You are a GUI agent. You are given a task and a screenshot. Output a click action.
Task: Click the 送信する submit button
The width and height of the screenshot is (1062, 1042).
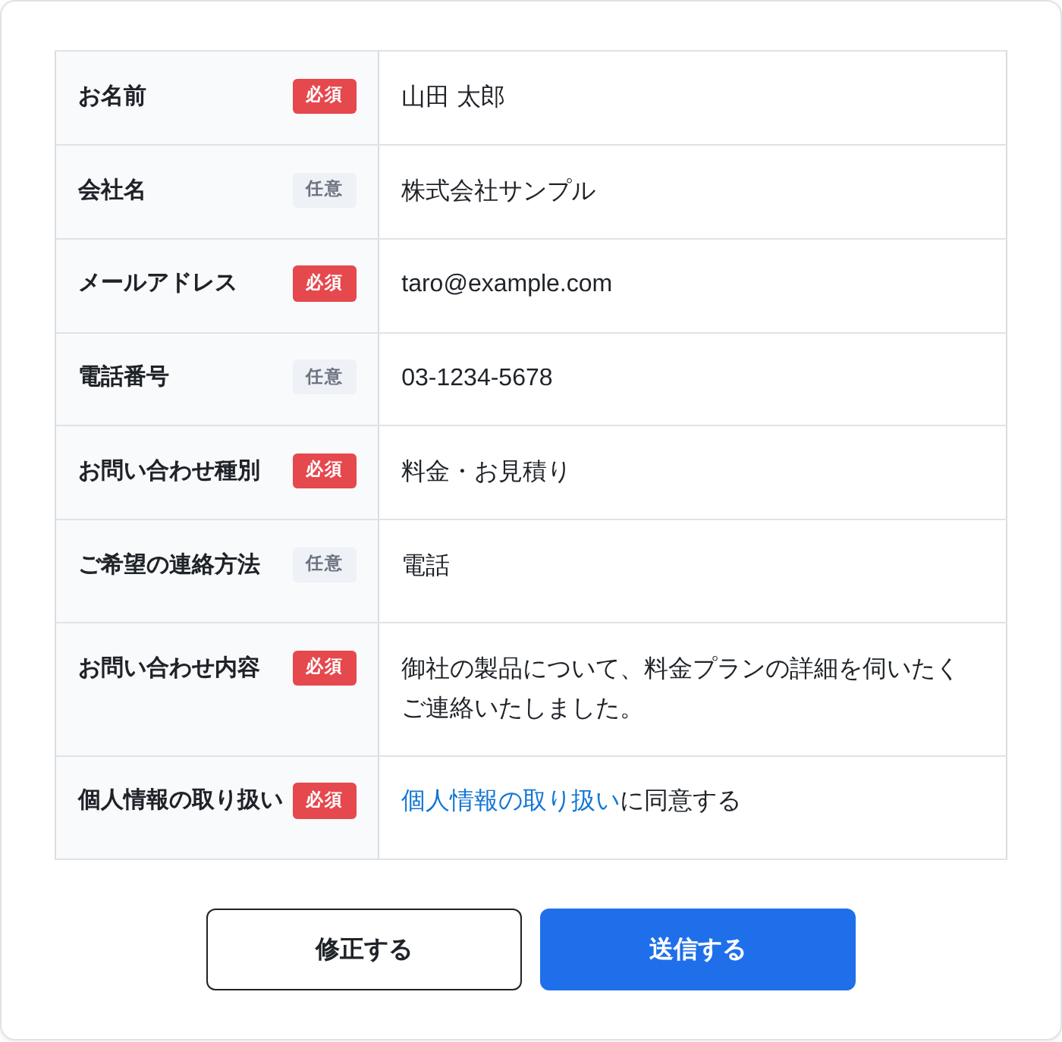click(x=698, y=949)
